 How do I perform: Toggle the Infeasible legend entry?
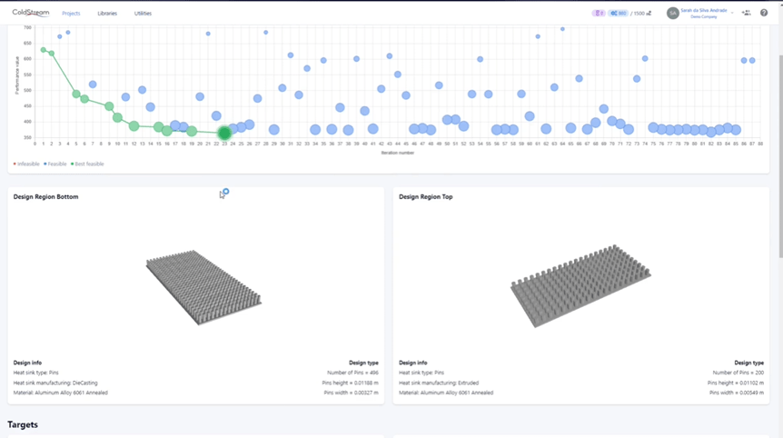28,164
